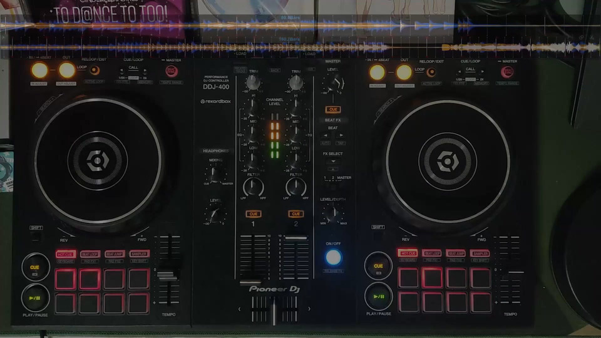Select BEAT LOOP pad mode on right deck
Viewport: 601px width, 338px height.
[x=432, y=253]
